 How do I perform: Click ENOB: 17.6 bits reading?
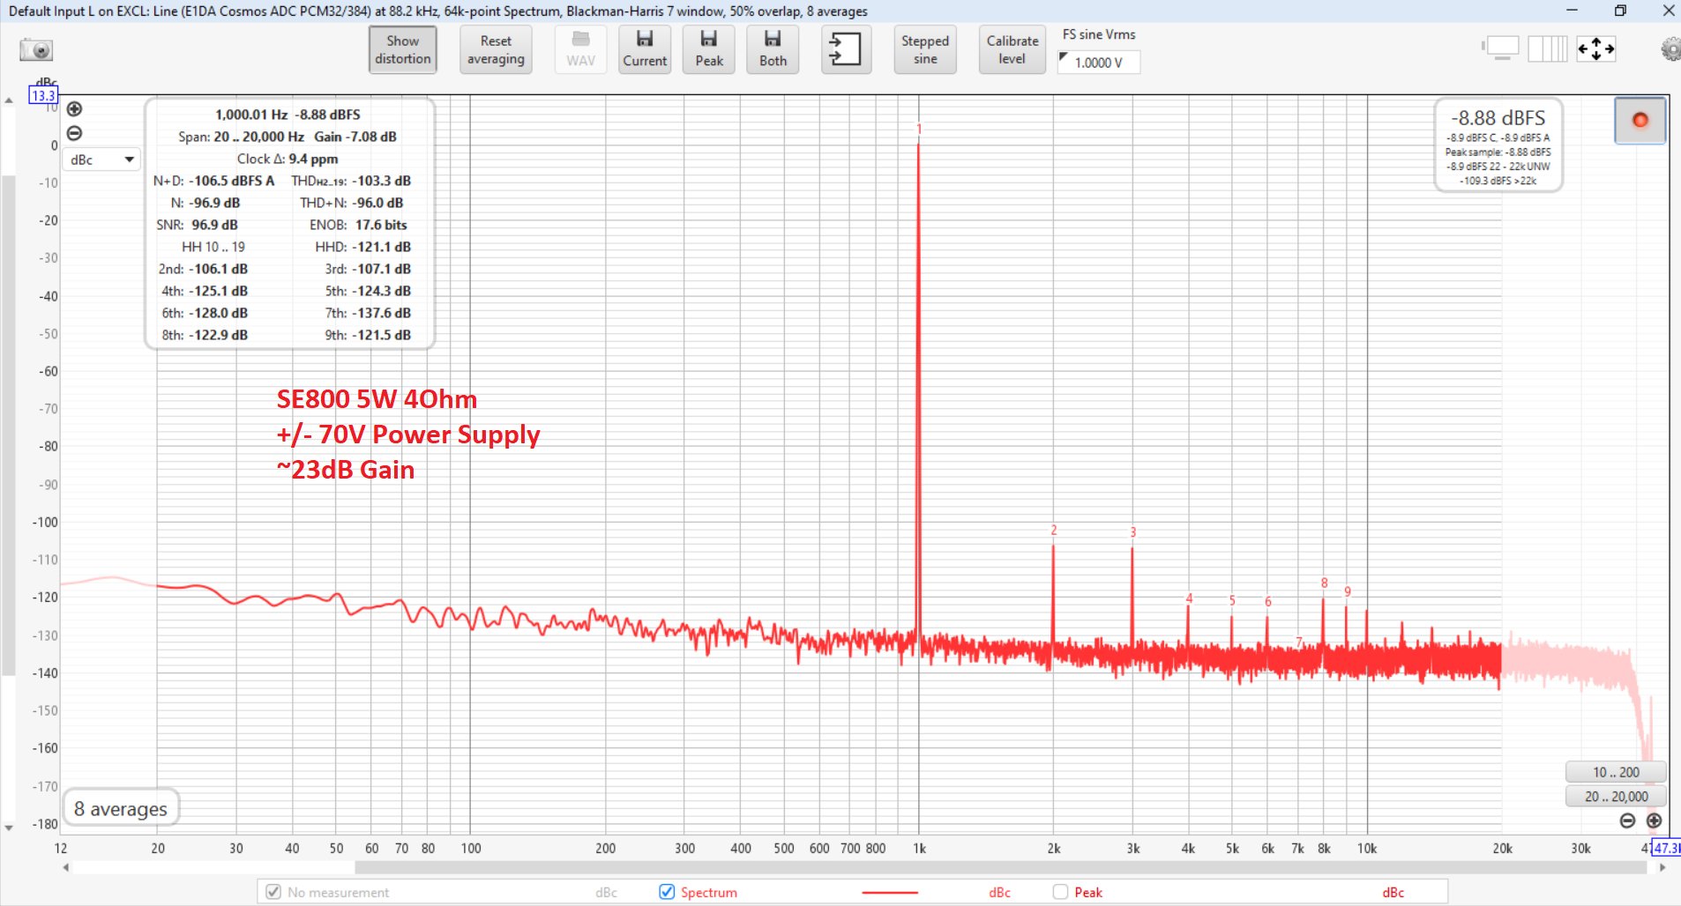pos(358,225)
